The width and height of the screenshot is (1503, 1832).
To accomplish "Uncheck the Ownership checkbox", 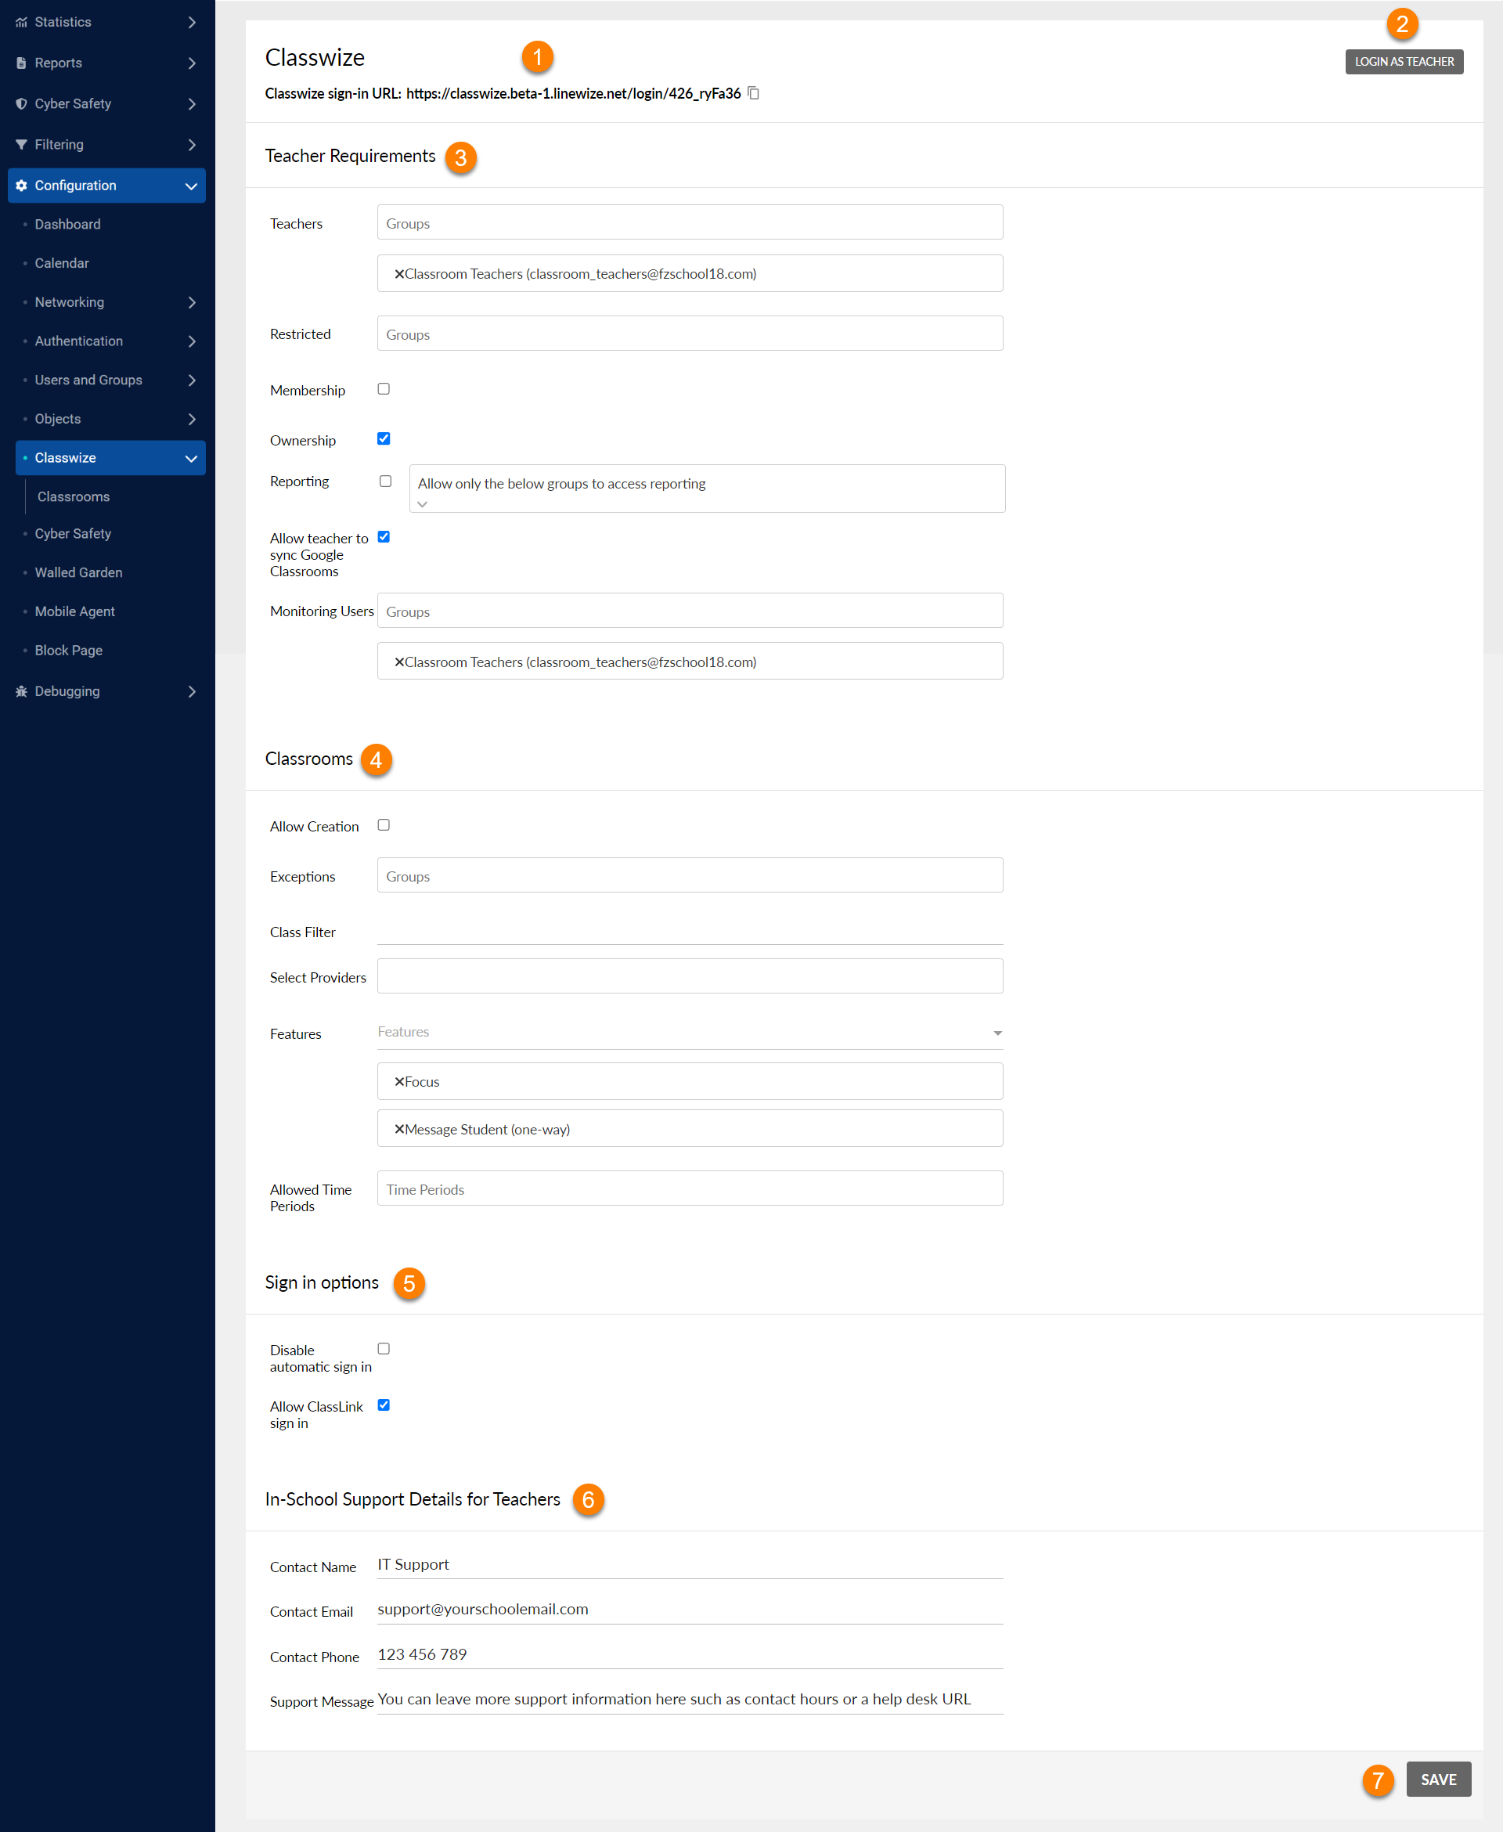I will point(384,439).
